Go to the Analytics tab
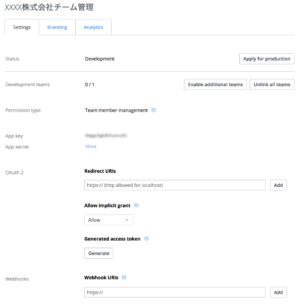This screenshot has width=299, height=305. click(93, 27)
